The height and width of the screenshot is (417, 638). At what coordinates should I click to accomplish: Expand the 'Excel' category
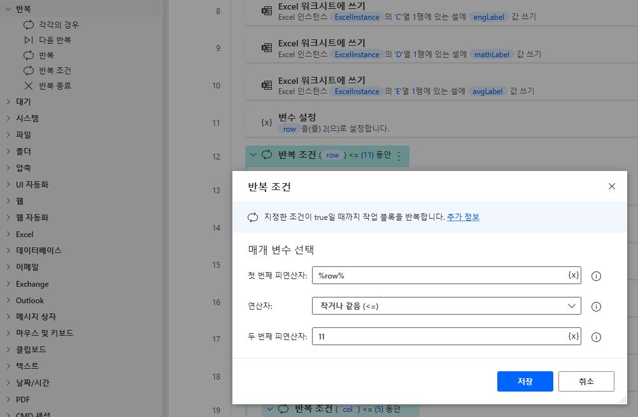8,234
